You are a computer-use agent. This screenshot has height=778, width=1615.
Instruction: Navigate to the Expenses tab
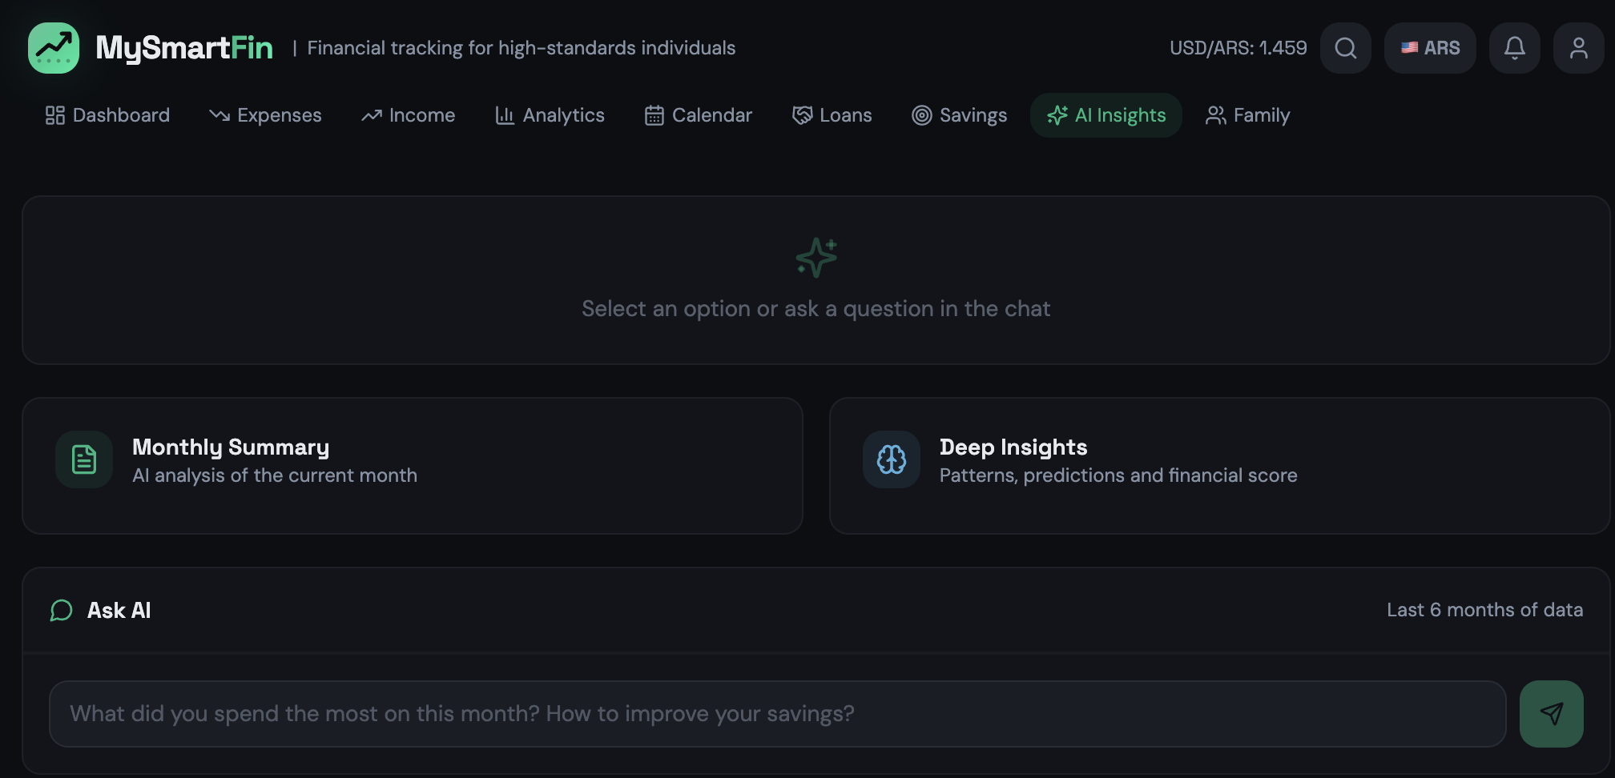pyautogui.click(x=265, y=115)
